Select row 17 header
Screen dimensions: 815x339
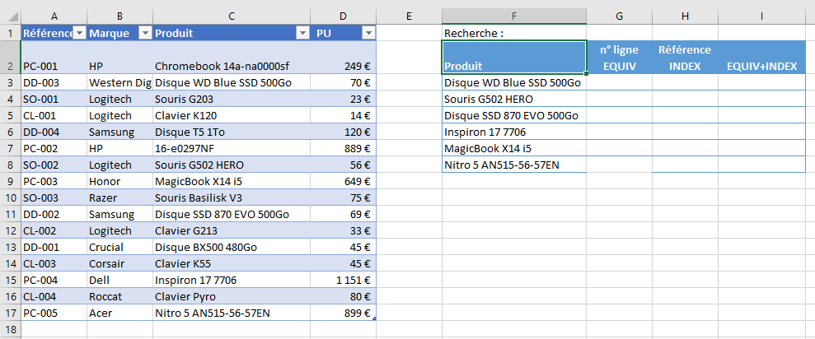point(11,313)
